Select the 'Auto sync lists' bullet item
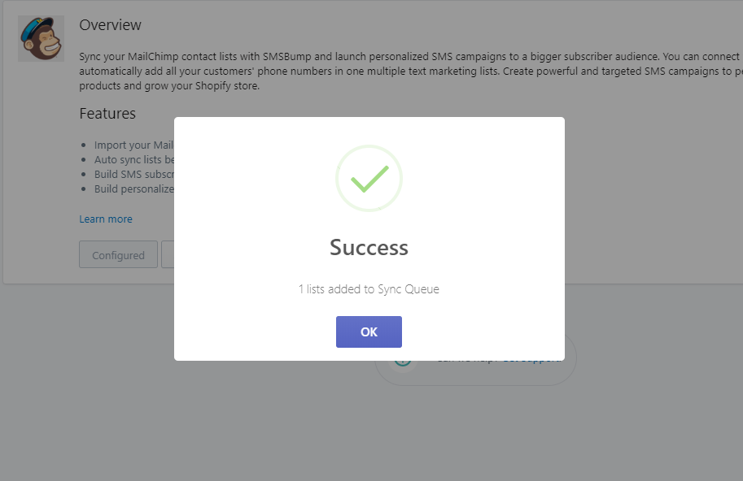 tap(134, 160)
